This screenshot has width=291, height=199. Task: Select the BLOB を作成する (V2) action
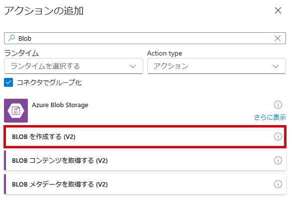pos(145,137)
